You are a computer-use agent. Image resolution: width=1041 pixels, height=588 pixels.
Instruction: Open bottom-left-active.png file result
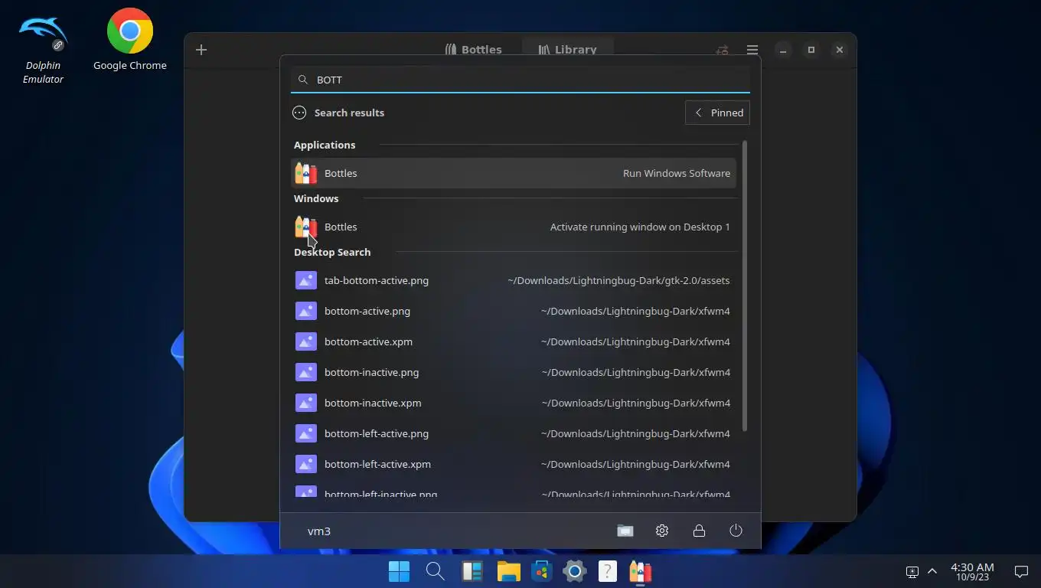513,433
